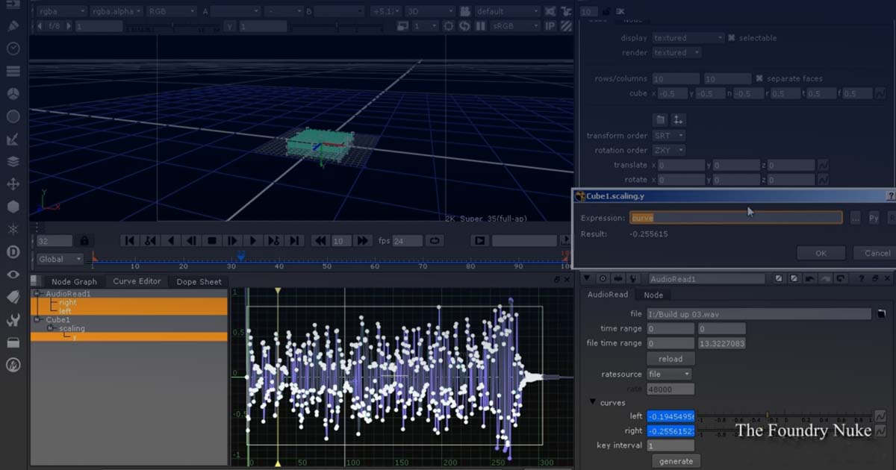Viewport: 896px width, 470px height.
Task: Click the generate button in AudioRead1
Action: pos(675,461)
